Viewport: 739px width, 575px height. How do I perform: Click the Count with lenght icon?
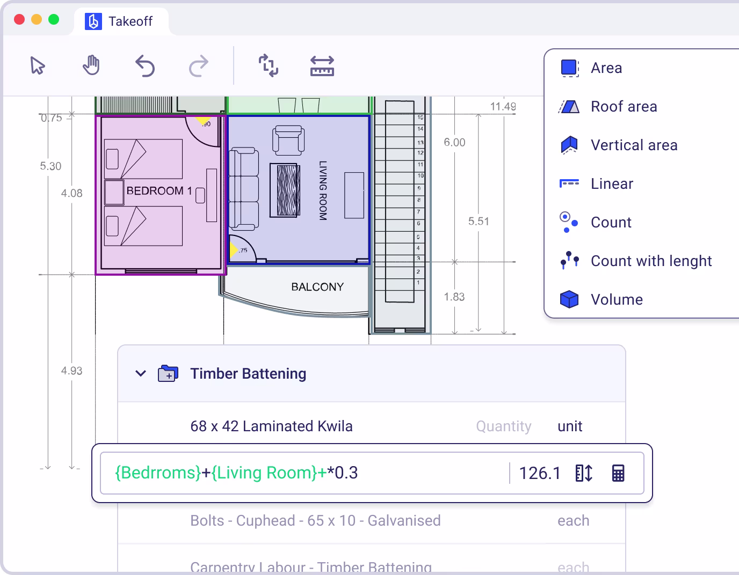click(569, 260)
